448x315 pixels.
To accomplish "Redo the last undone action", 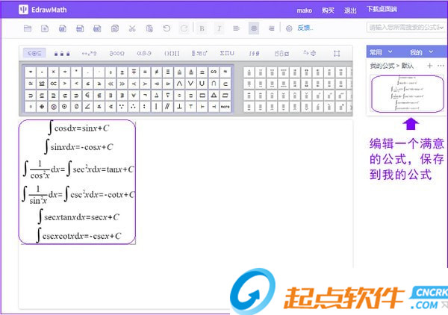I will tap(184, 28).
